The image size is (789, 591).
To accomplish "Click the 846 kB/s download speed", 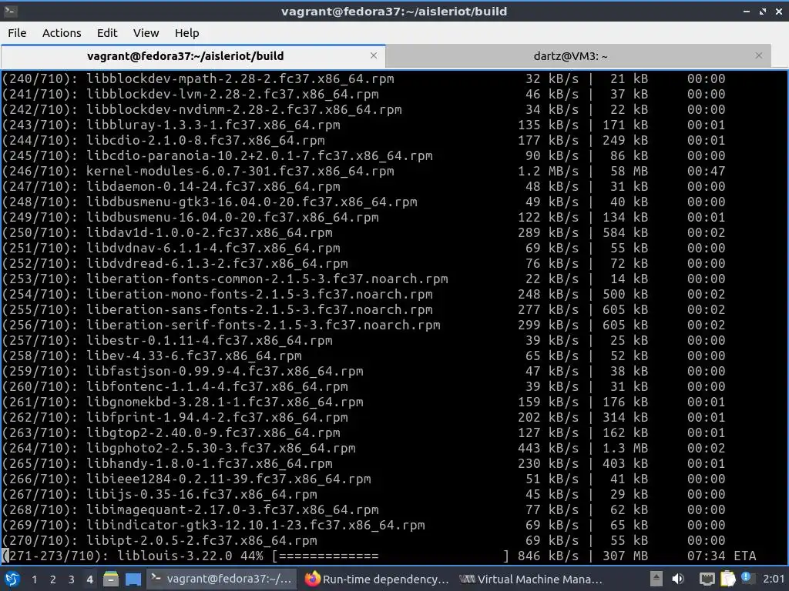I will [548, 556].
